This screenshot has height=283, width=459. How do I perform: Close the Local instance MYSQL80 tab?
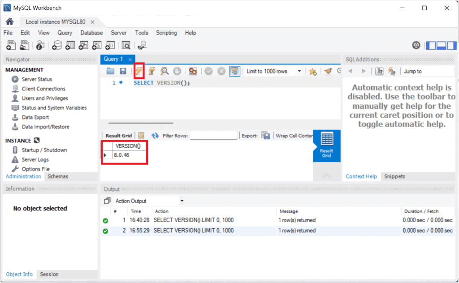pos(92,22)
